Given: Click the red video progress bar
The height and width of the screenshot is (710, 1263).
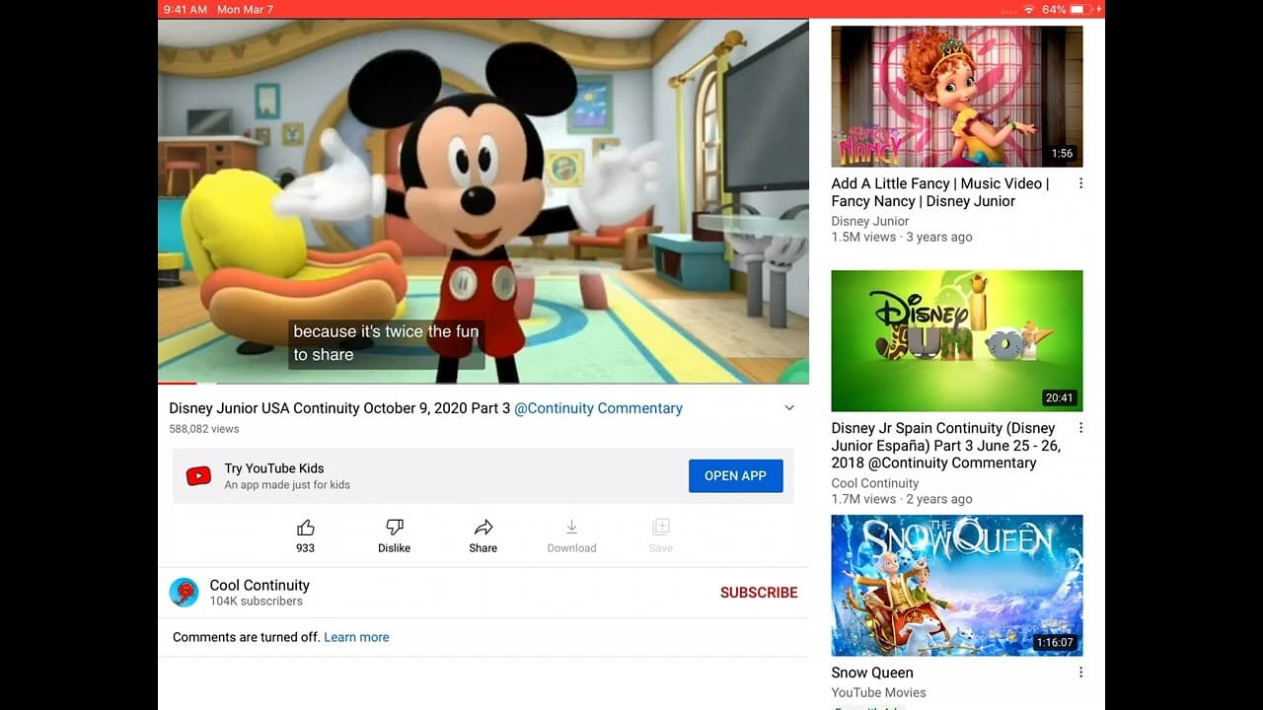Looking at the screenshot, I should pos(178,383).
